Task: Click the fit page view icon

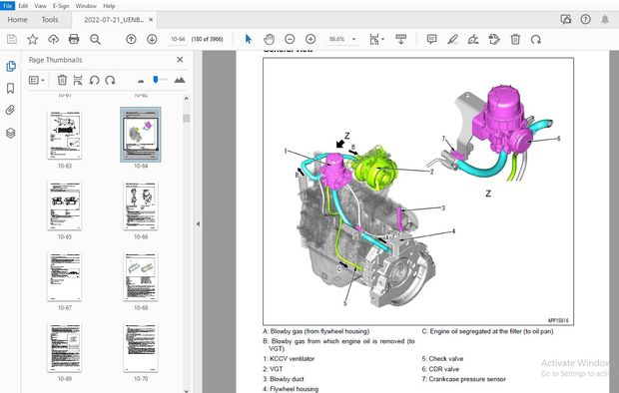Action: tap(373, 39)
